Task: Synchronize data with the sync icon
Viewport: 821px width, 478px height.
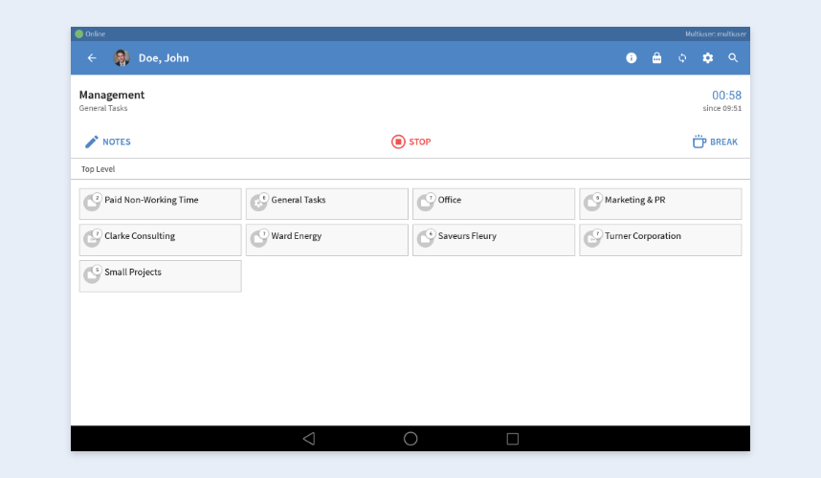Action: point(682,58)
